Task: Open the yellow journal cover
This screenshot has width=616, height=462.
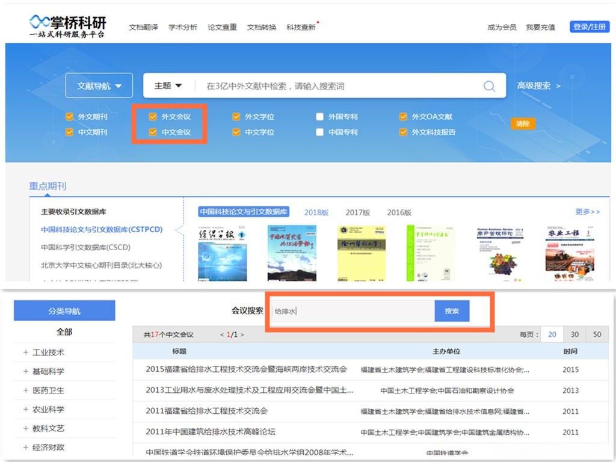Action: tap(362, 253)
